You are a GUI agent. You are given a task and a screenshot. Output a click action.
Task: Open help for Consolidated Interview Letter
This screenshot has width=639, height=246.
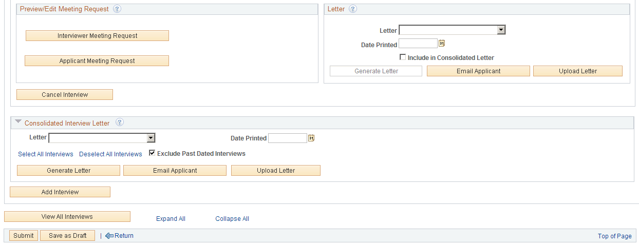[120, 122]
